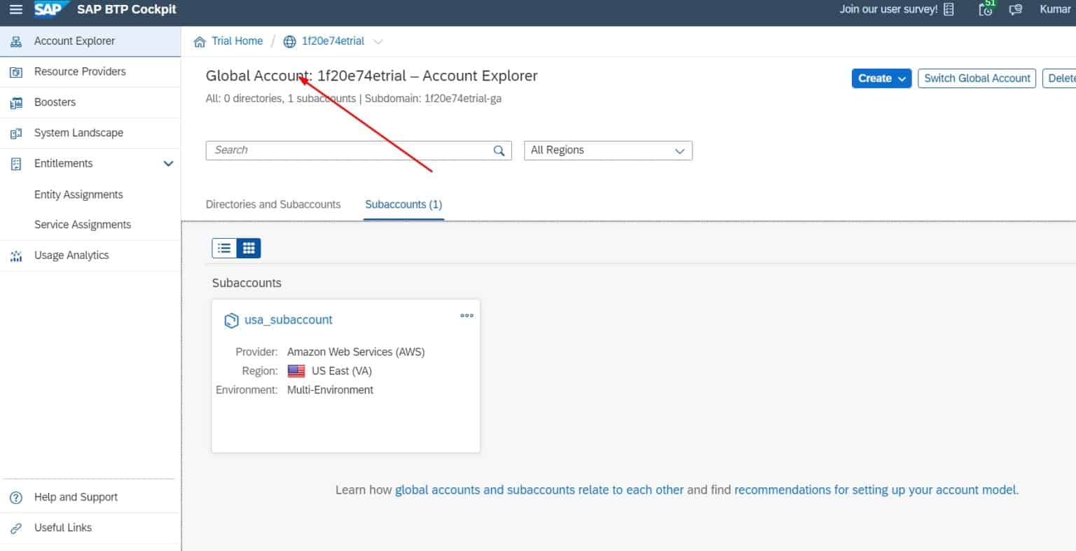View the System Landscape section
Screen dimensions: 1076x551
coord(78,132)
